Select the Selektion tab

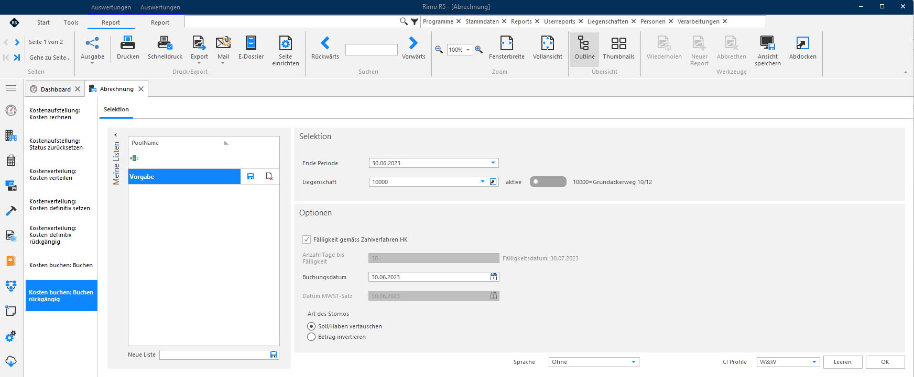pyautogui.click(x=116, y=109)
